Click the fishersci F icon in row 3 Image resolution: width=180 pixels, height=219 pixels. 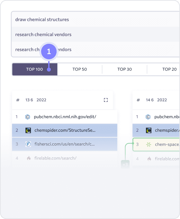click(28, 144)
